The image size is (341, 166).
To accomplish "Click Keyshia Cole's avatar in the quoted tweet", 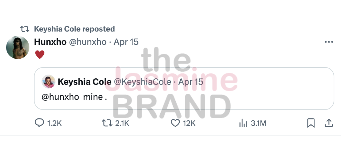I will pyautogui.click(x=49, y=82).
